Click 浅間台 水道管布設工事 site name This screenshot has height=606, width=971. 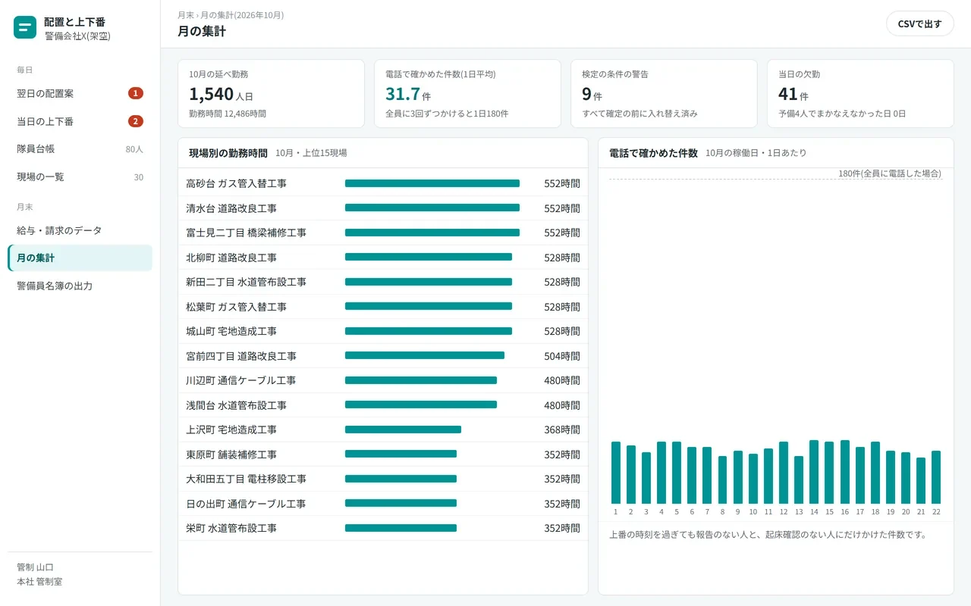(237, 405)
